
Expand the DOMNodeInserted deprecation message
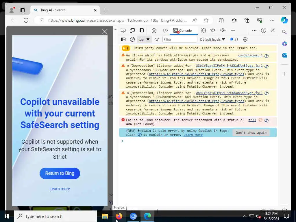click(128, 66)
